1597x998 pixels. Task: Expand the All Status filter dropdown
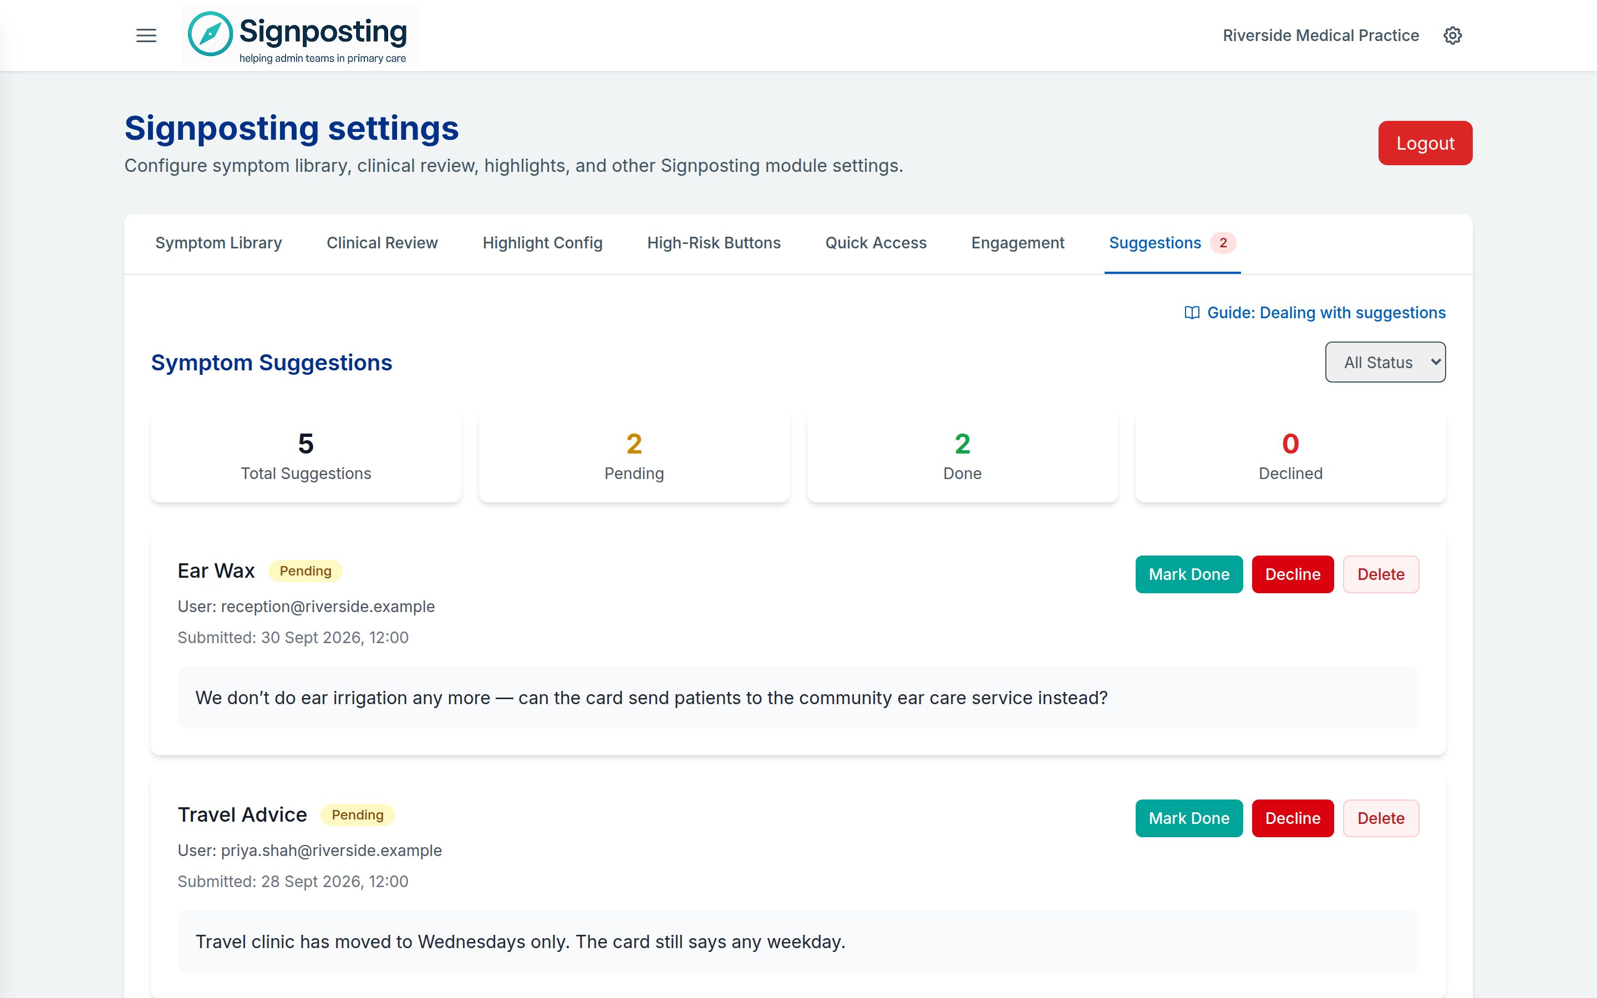tap(1385, 361)
